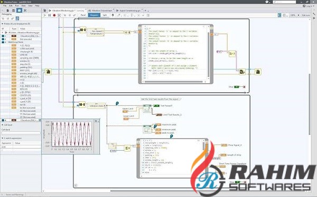
Task: Click the highlighting lightbulb icon in toolbar
Action: [x=113, y=15]
